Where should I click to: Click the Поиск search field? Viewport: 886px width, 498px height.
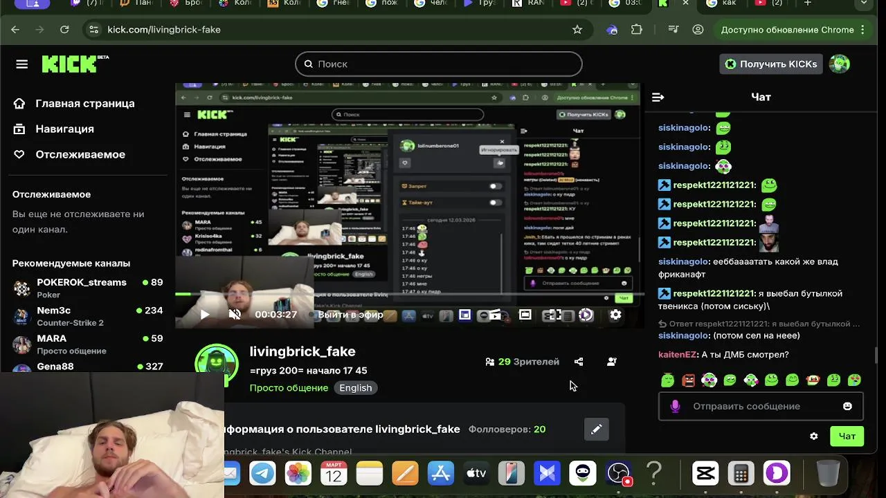[x=439, y=64]
